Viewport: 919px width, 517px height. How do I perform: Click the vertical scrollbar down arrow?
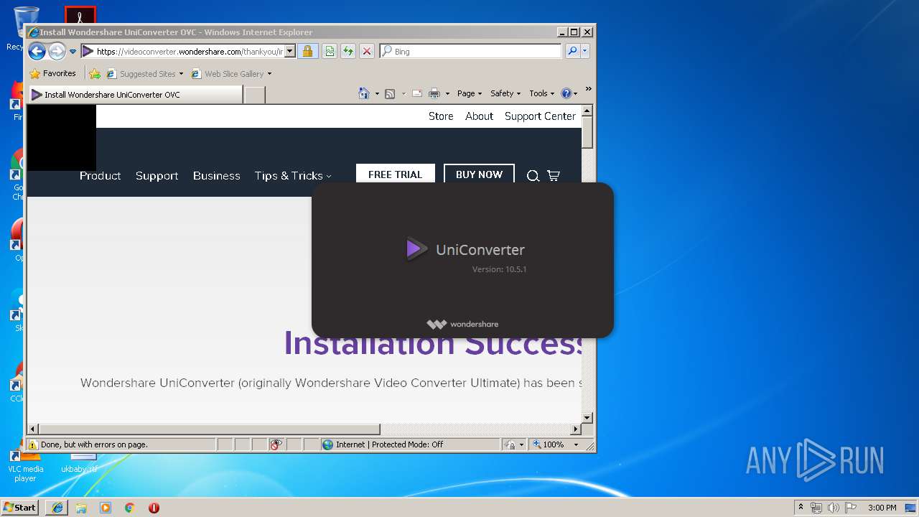pyautogui.click(x=587, y=417)
